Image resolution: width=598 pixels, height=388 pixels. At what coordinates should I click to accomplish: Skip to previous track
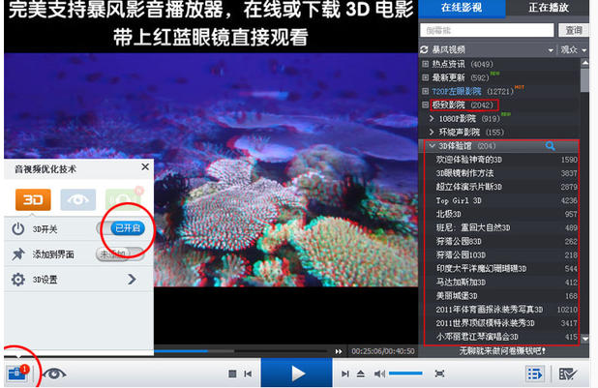[x=248, y=373]
